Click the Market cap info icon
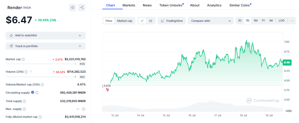The image size is (299, 123). coord(23,59)
